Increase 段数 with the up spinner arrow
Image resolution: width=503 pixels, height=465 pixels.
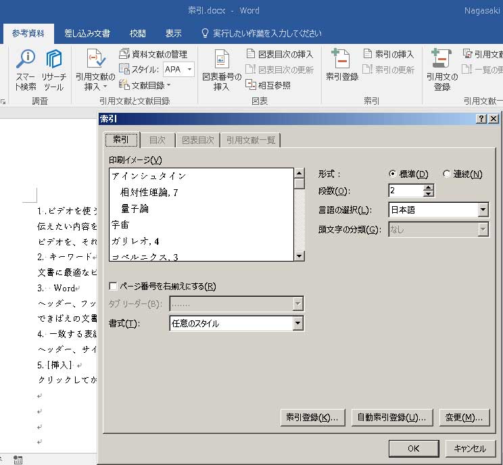428,187
